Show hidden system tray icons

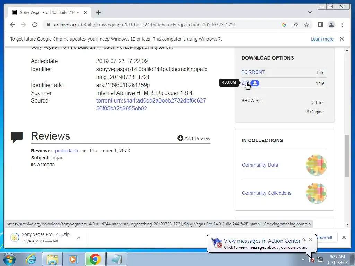[x=303, y=259]
